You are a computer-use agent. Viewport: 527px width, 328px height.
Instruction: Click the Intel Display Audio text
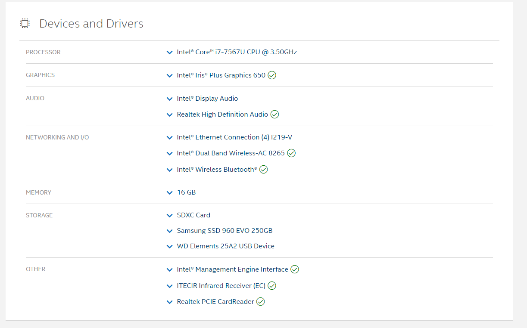point(207,99)
